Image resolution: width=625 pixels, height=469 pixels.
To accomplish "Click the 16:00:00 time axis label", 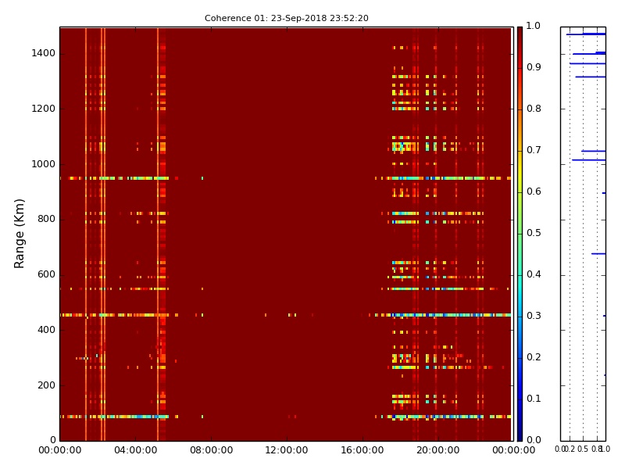I will 362,451.
